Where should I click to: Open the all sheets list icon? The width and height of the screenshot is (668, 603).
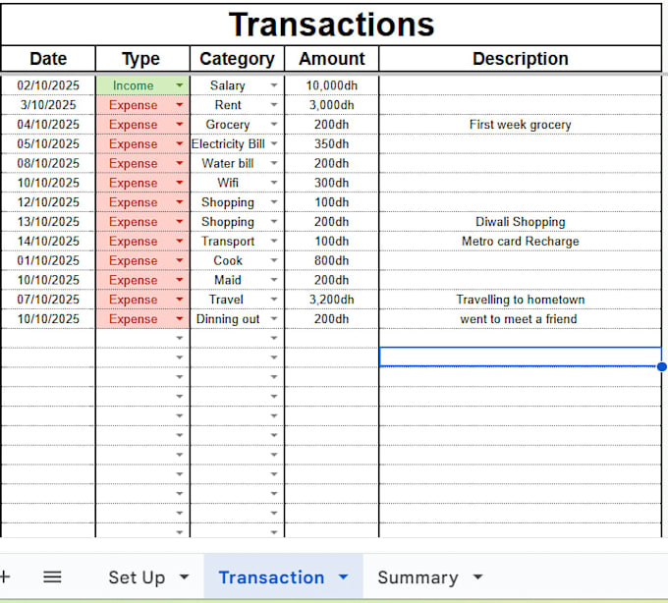tap(52, 577)
